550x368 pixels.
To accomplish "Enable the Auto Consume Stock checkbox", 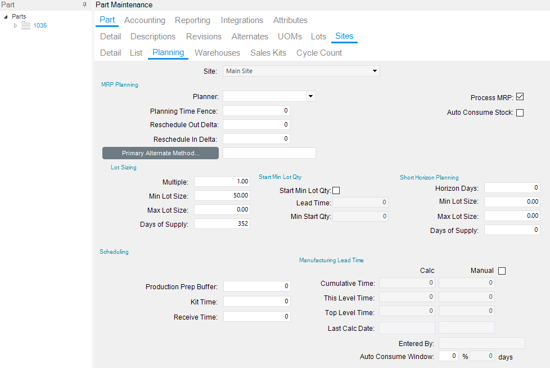I will click(520, 113).
